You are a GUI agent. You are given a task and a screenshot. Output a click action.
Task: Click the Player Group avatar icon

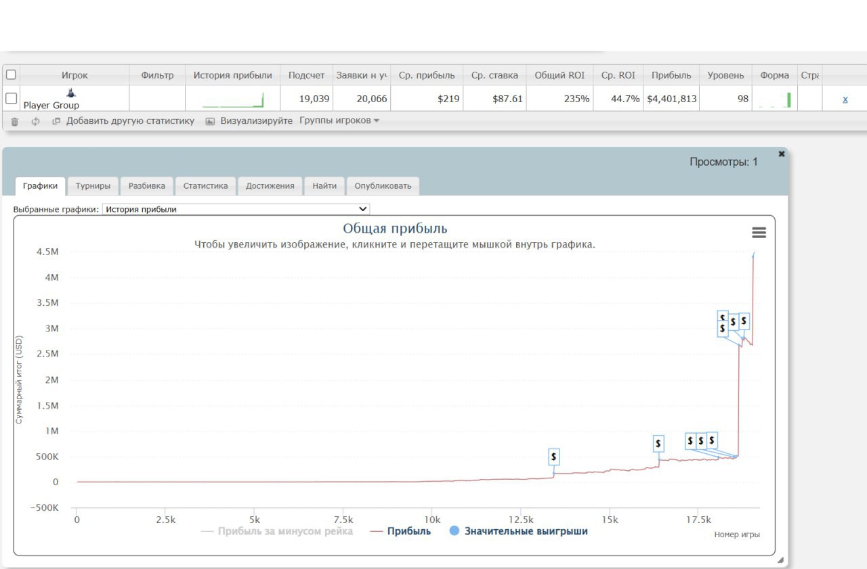coord(70,93)
